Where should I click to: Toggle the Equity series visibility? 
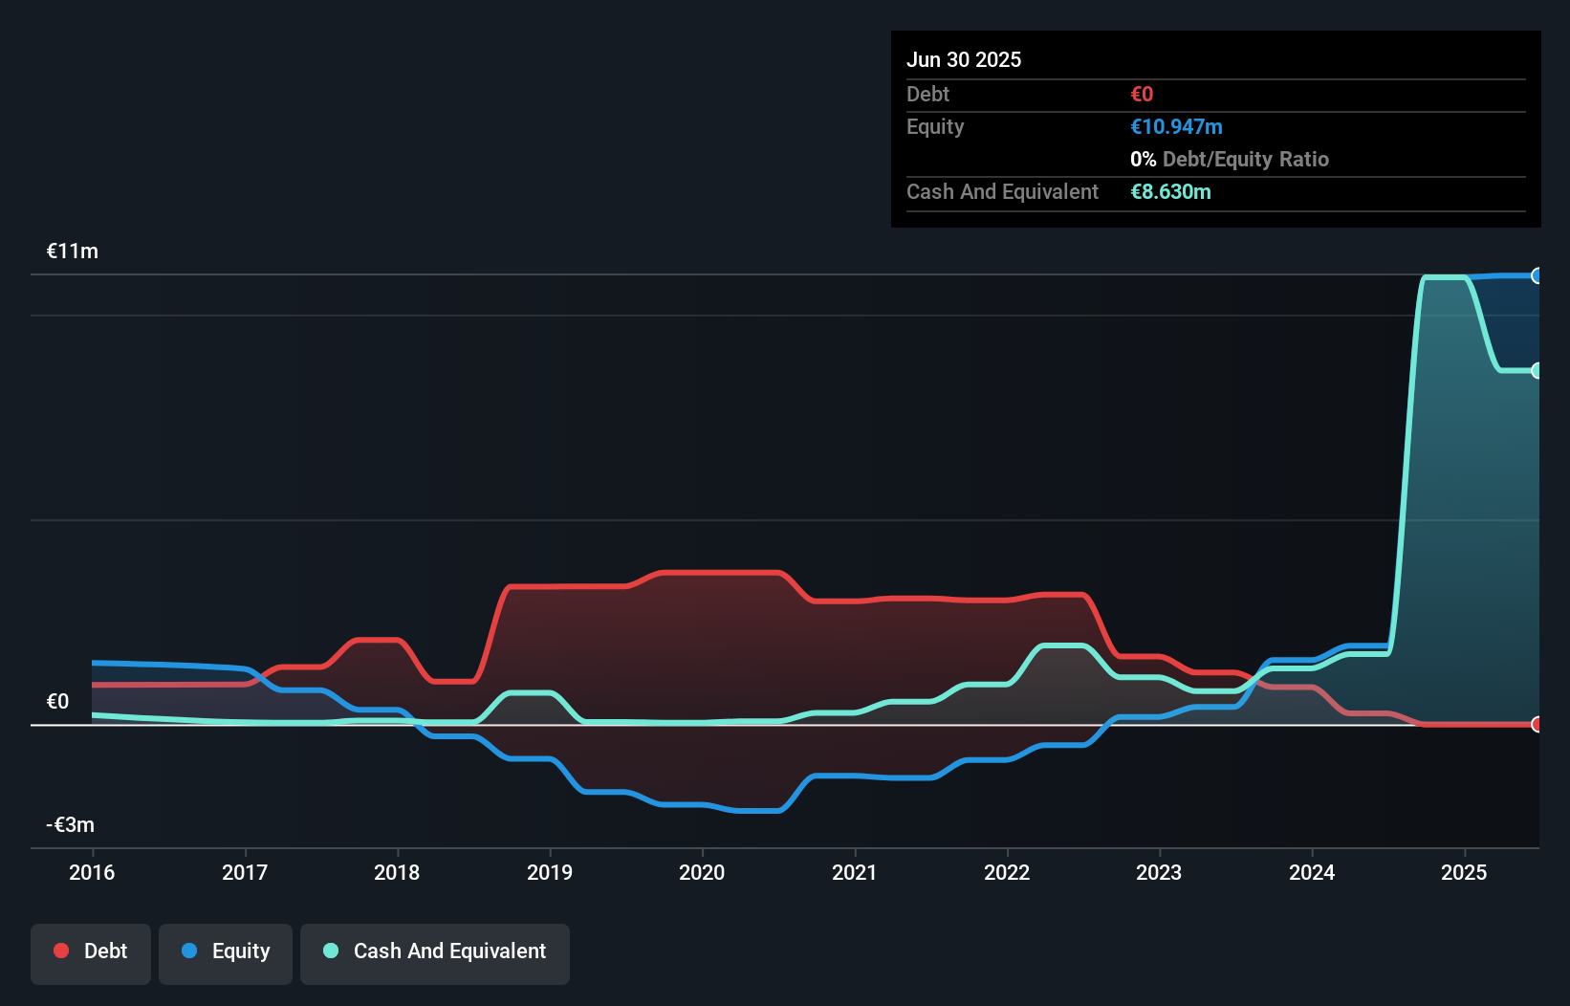[225, 952]
